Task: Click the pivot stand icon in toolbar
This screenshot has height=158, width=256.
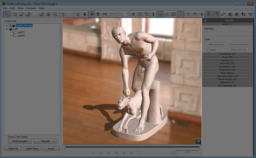Action: [167, 14]
